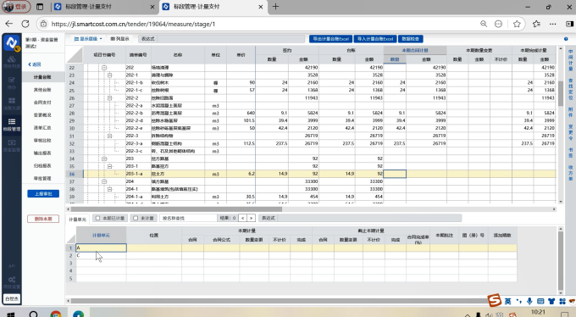
Task: Collapse the tree node for row 204
Action: pyautogui.click(x=104, y=181)
